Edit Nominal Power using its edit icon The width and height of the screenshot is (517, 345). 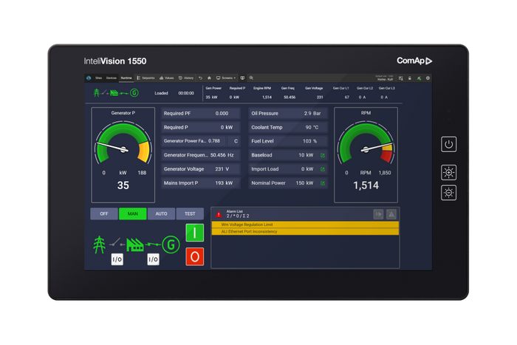click(322, 182)
